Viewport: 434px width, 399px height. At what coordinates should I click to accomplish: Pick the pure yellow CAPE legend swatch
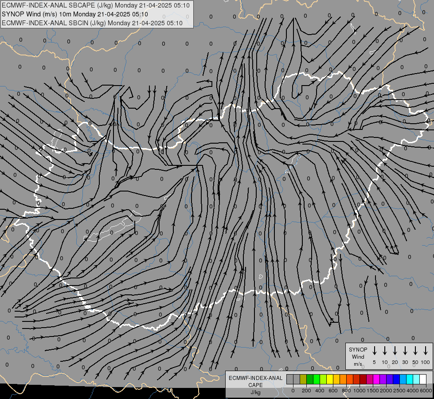pos(330,379)
